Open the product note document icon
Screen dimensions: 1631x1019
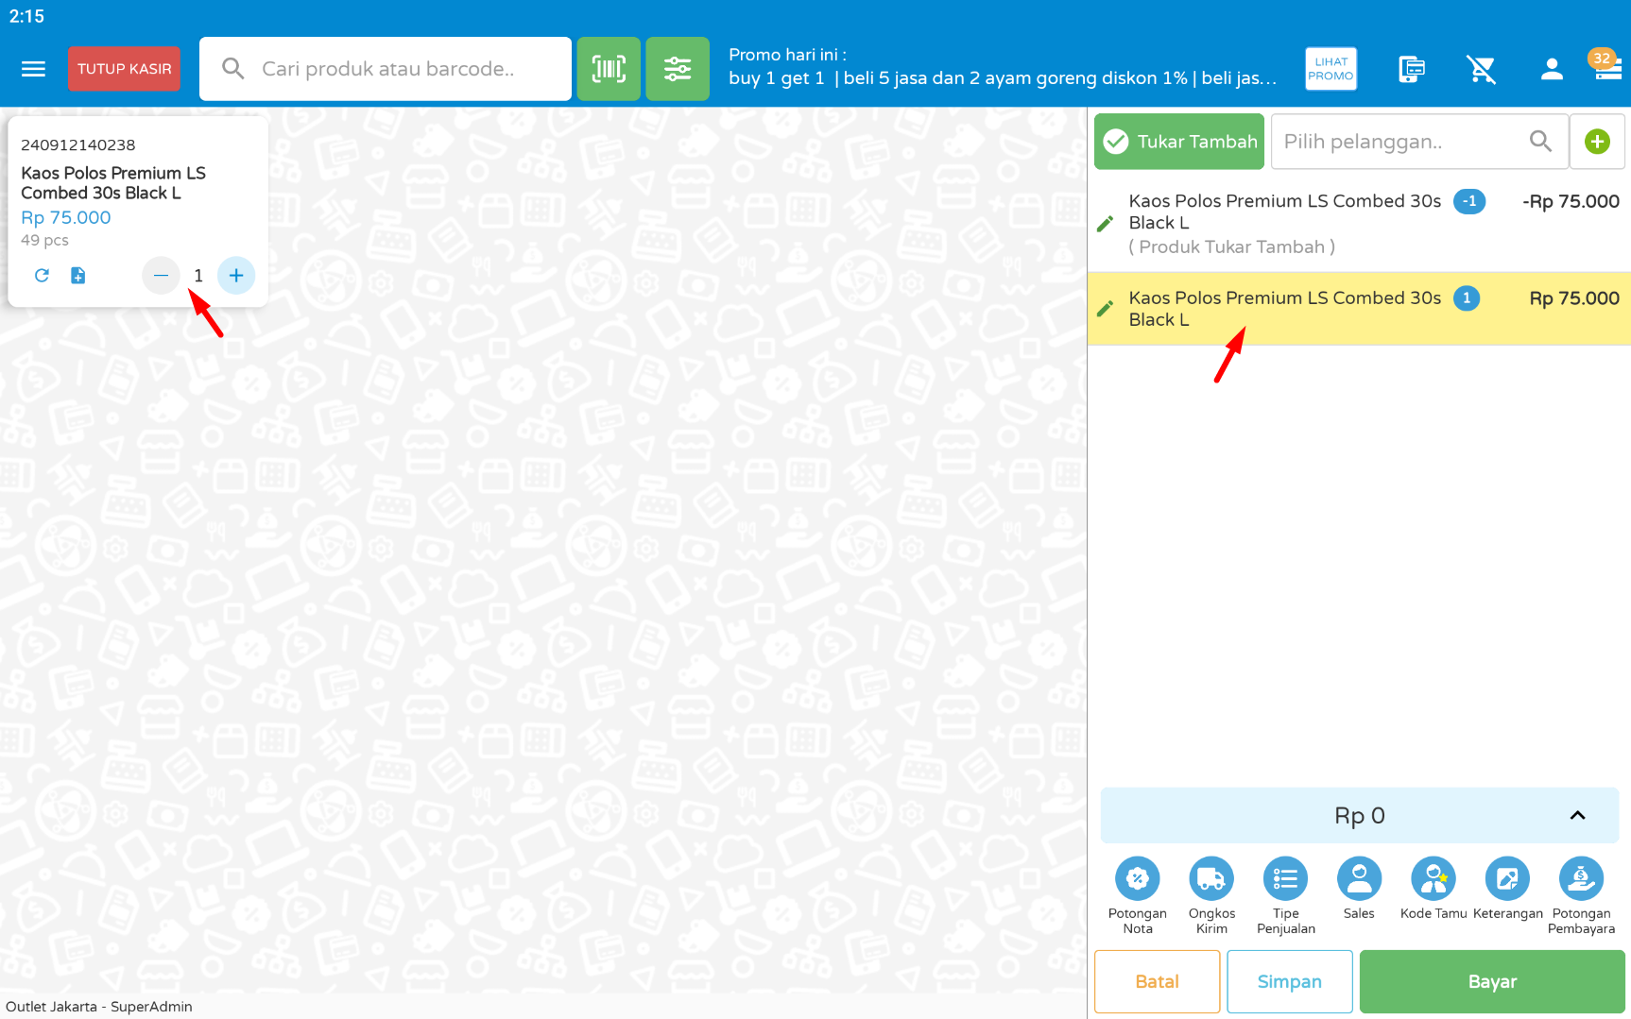78,275
